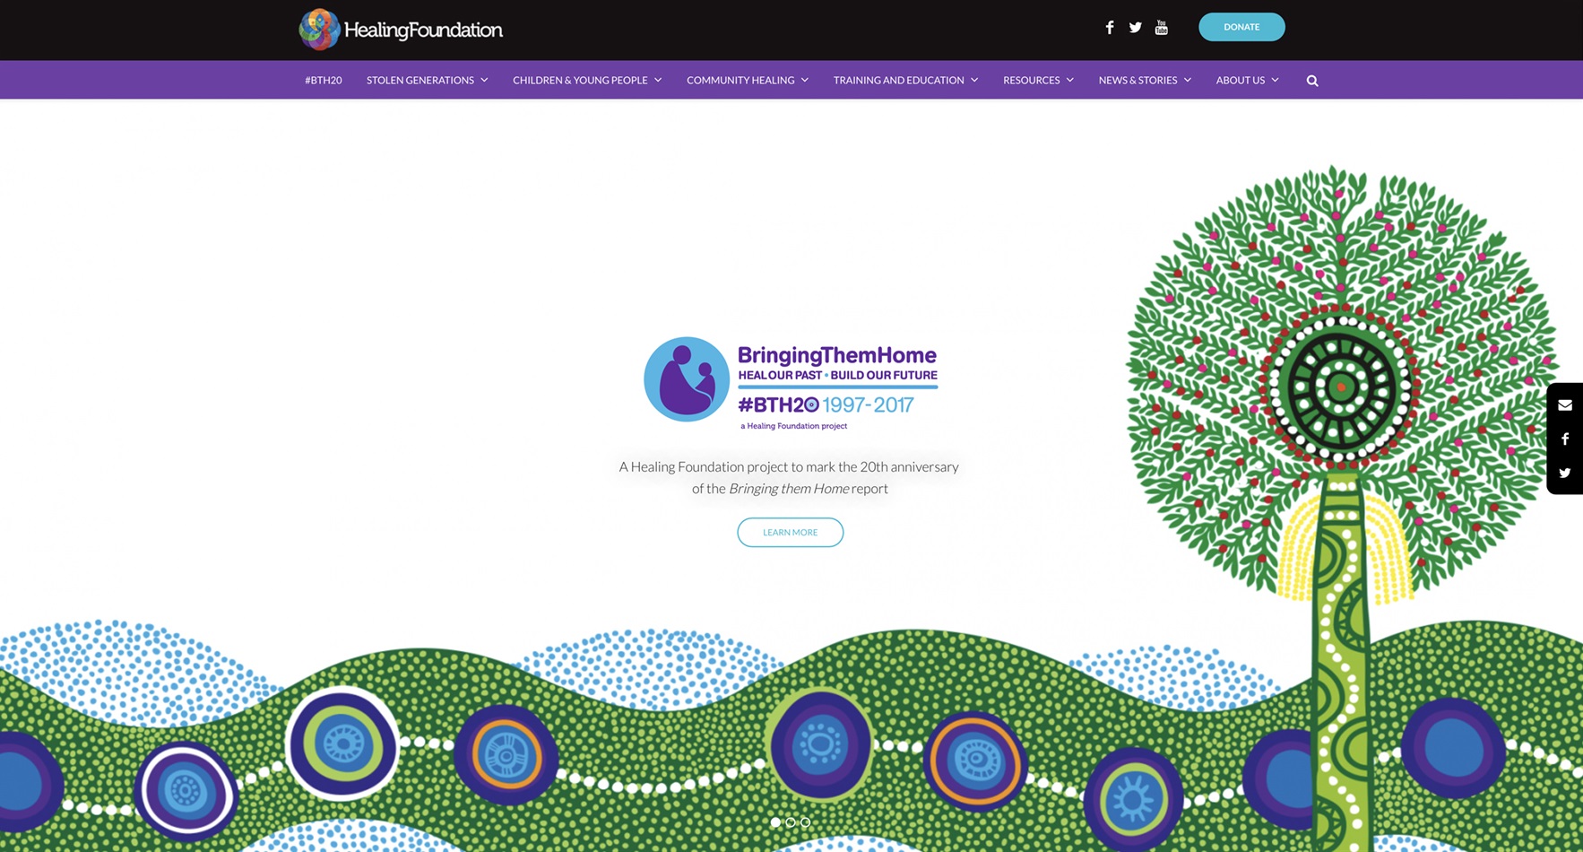Expand News & Stories chevron
This screenshot has height=852, width=1583.
(1188, 80)
